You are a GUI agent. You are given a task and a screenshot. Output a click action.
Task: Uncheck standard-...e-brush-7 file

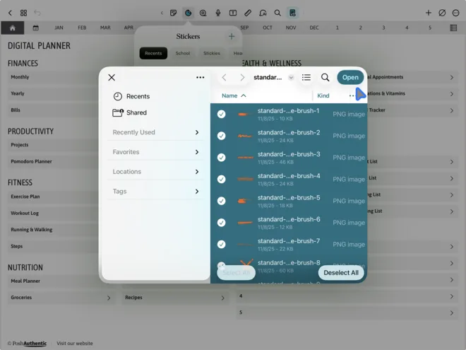222,245
